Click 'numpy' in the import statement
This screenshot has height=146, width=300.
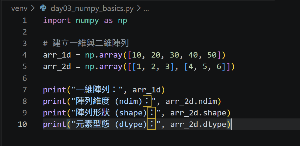[x=87, y=21]
